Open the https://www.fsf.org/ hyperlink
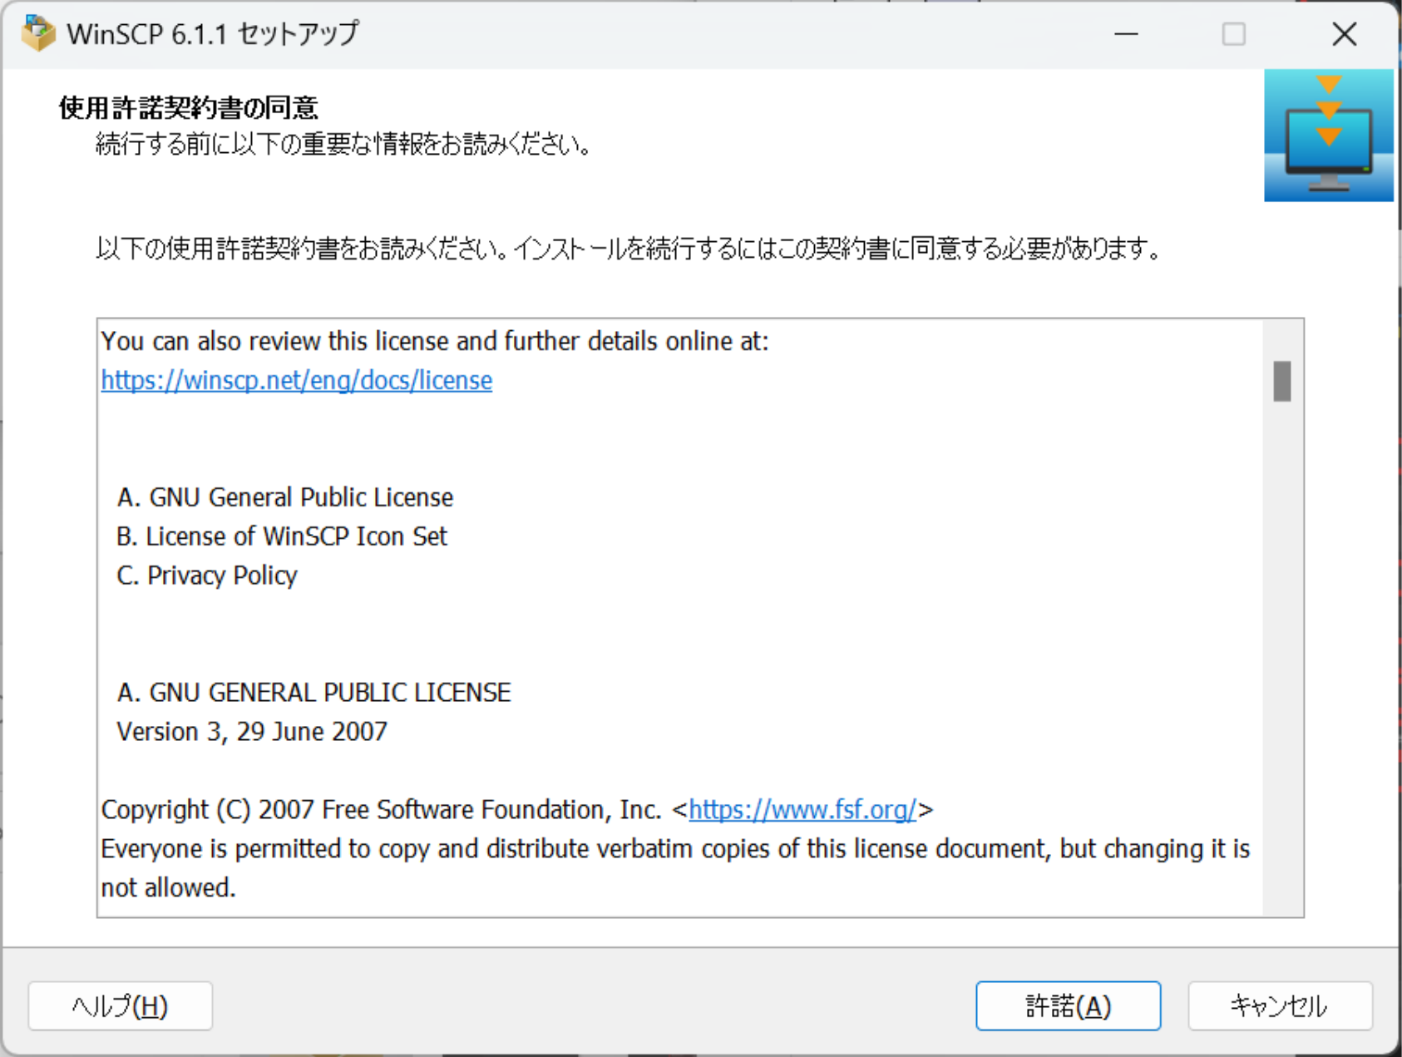Image resolution: width=1402 pixels, height=1057 pixels. (x=803, y=808)
